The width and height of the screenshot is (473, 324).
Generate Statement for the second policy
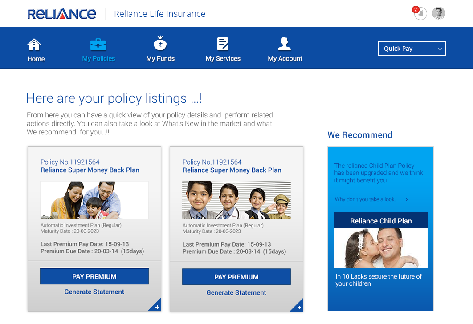(x=236, y=293)
